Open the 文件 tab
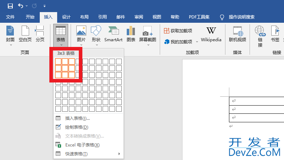This screenshot has height=160, width=284. click(x=10, y=17)
